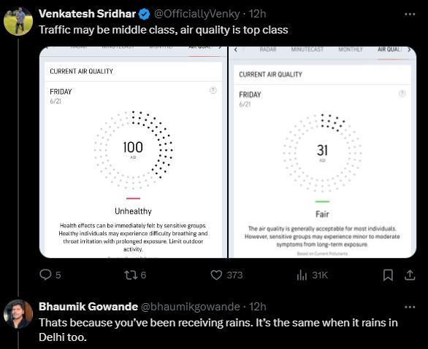This screenshot has height=349, width=428.
Task: Retweet Venkatesh Sridhar's air quality post
Action: click(x=131, y=275)
